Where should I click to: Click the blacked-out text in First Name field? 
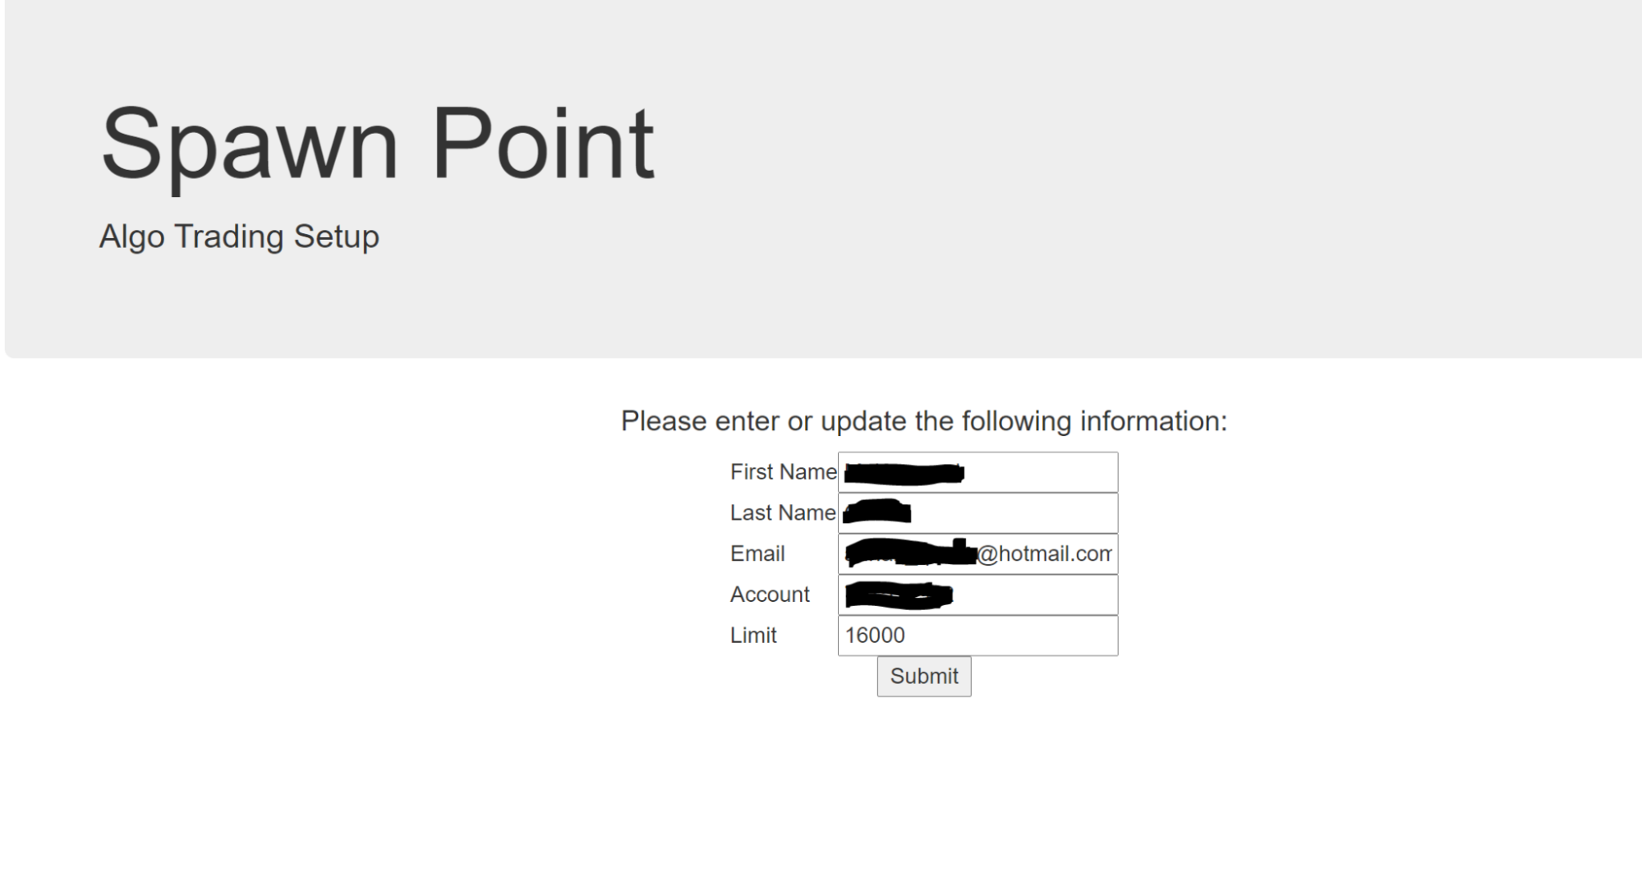[x=904, y=473]
